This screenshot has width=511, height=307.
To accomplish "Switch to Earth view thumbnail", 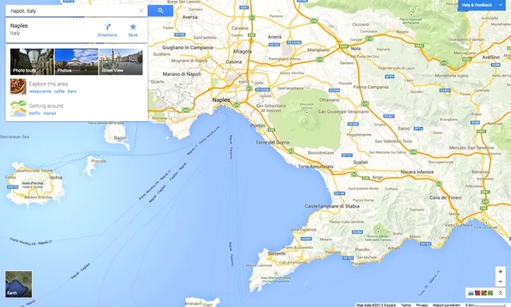I will click(18, 284).
